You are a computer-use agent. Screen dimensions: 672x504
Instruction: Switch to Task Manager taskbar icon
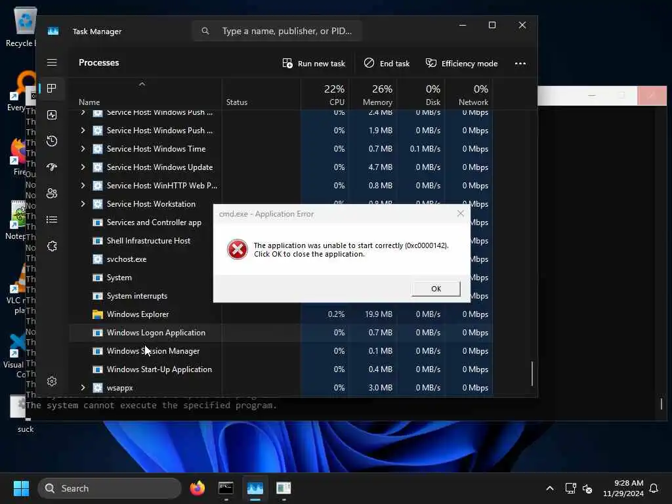(x=255, y=488)
